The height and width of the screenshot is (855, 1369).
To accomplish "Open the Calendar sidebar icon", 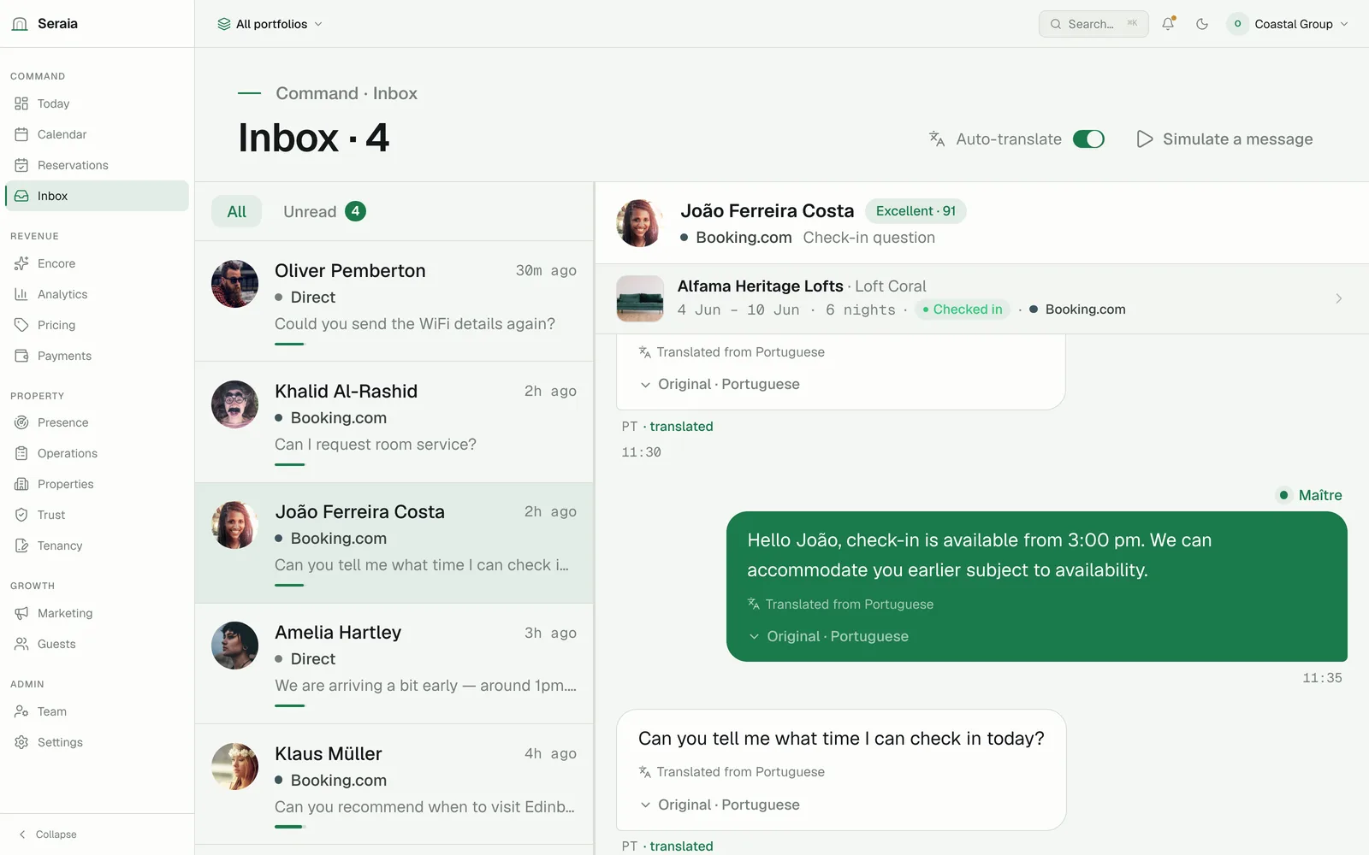I will point(21,134).
